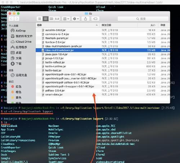
Task: Open Desktop (桌面) in the sidebar
Action: 16,53
